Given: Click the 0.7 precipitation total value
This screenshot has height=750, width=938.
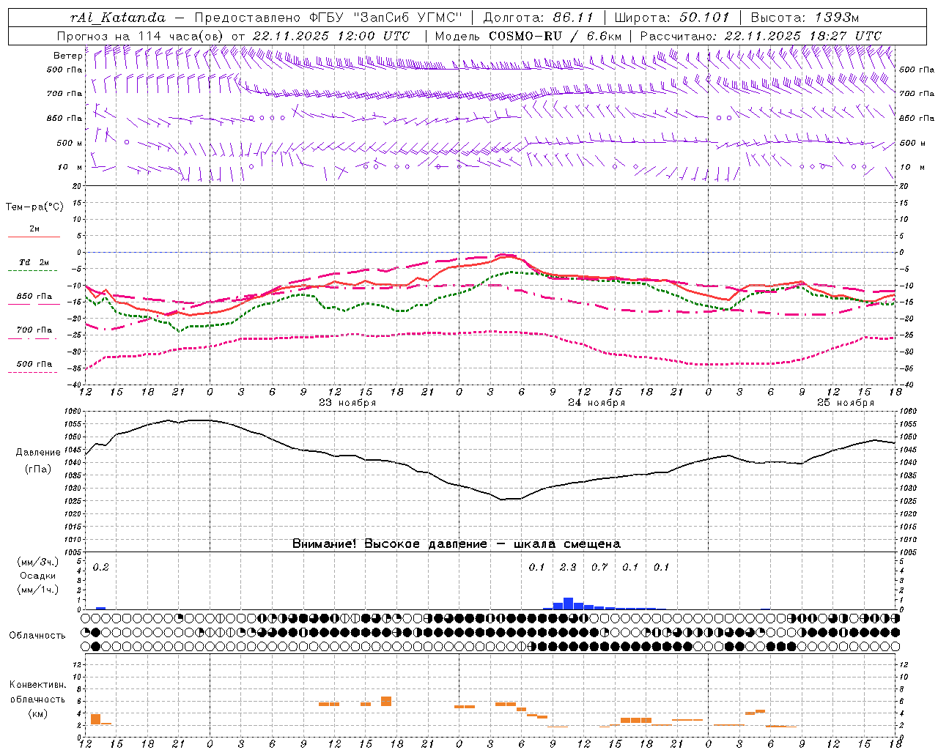Looking at the screenshot, I should tap(599, 568).
